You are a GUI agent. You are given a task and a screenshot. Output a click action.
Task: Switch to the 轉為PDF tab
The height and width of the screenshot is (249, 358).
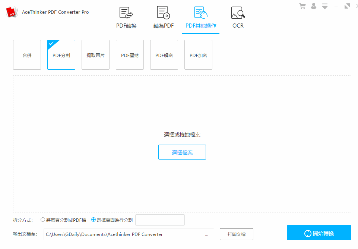164,18
